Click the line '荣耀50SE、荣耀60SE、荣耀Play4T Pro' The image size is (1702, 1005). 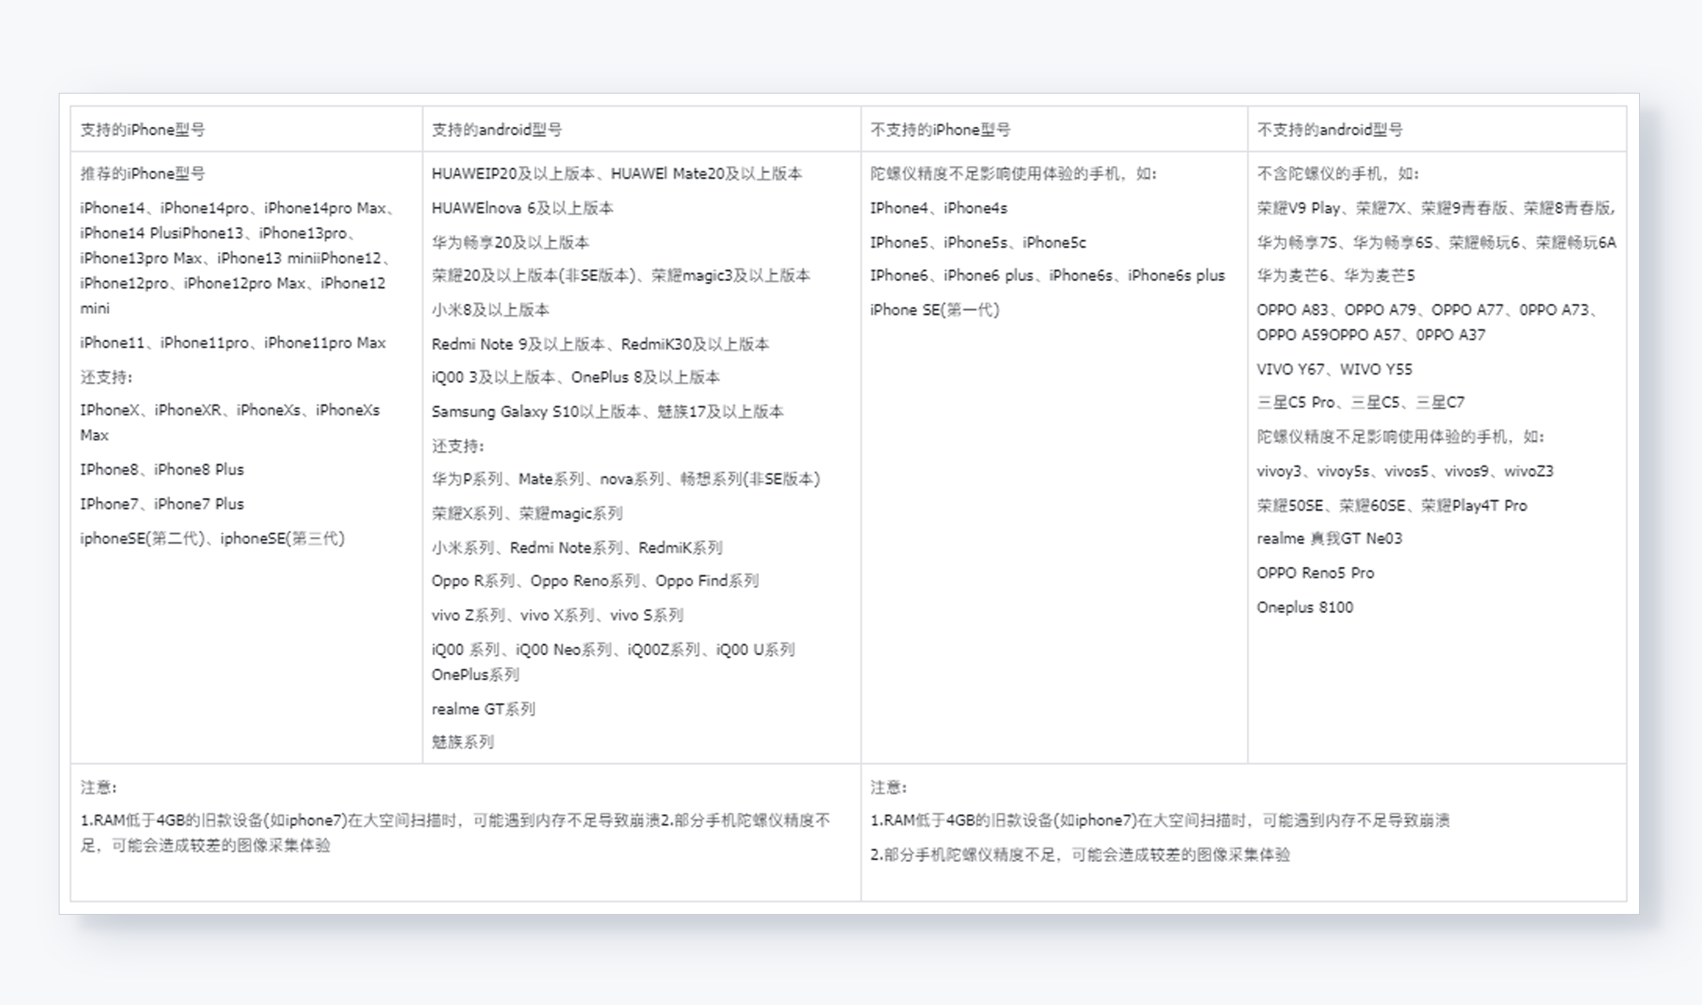click(x=1392, y=505)
